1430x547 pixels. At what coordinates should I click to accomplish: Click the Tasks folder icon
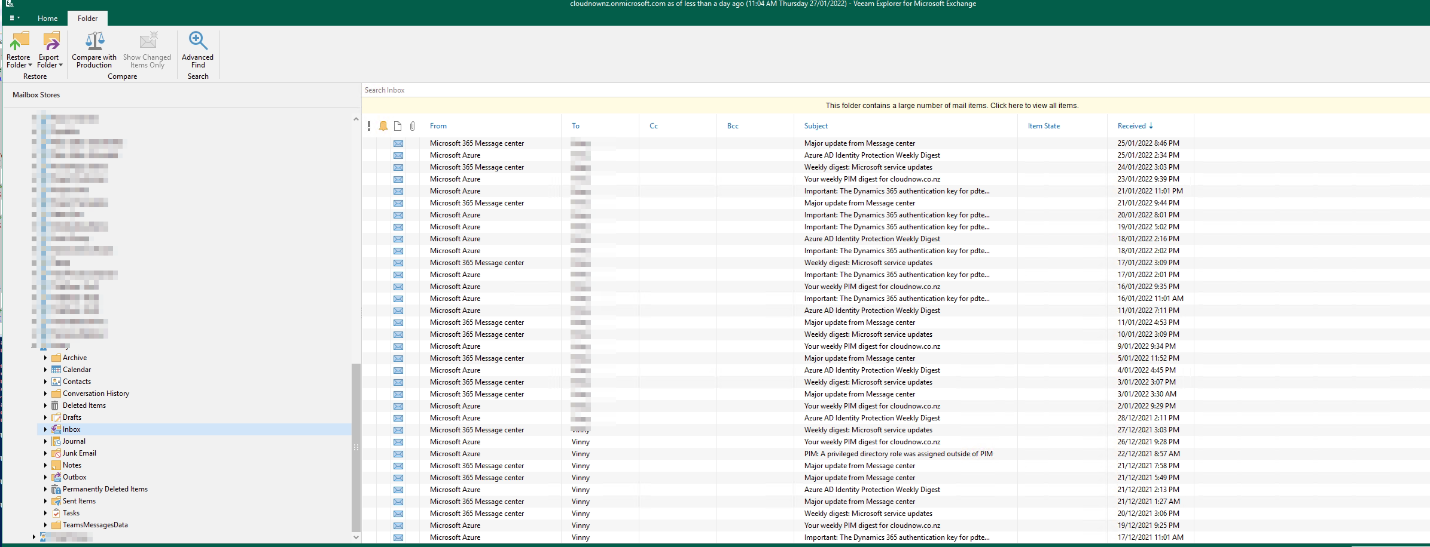pos(56,513)
